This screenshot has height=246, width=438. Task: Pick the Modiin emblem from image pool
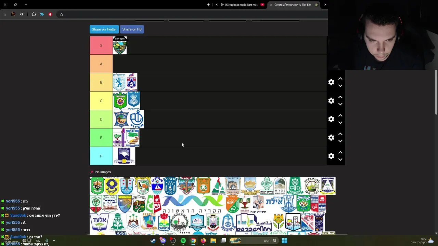218,186
